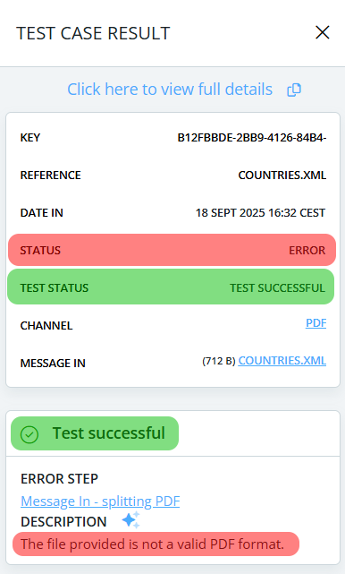Viewport: 345px width, 574px height.
Task: Click the MESSAGE IN row label
Action: tap(53, 364)
